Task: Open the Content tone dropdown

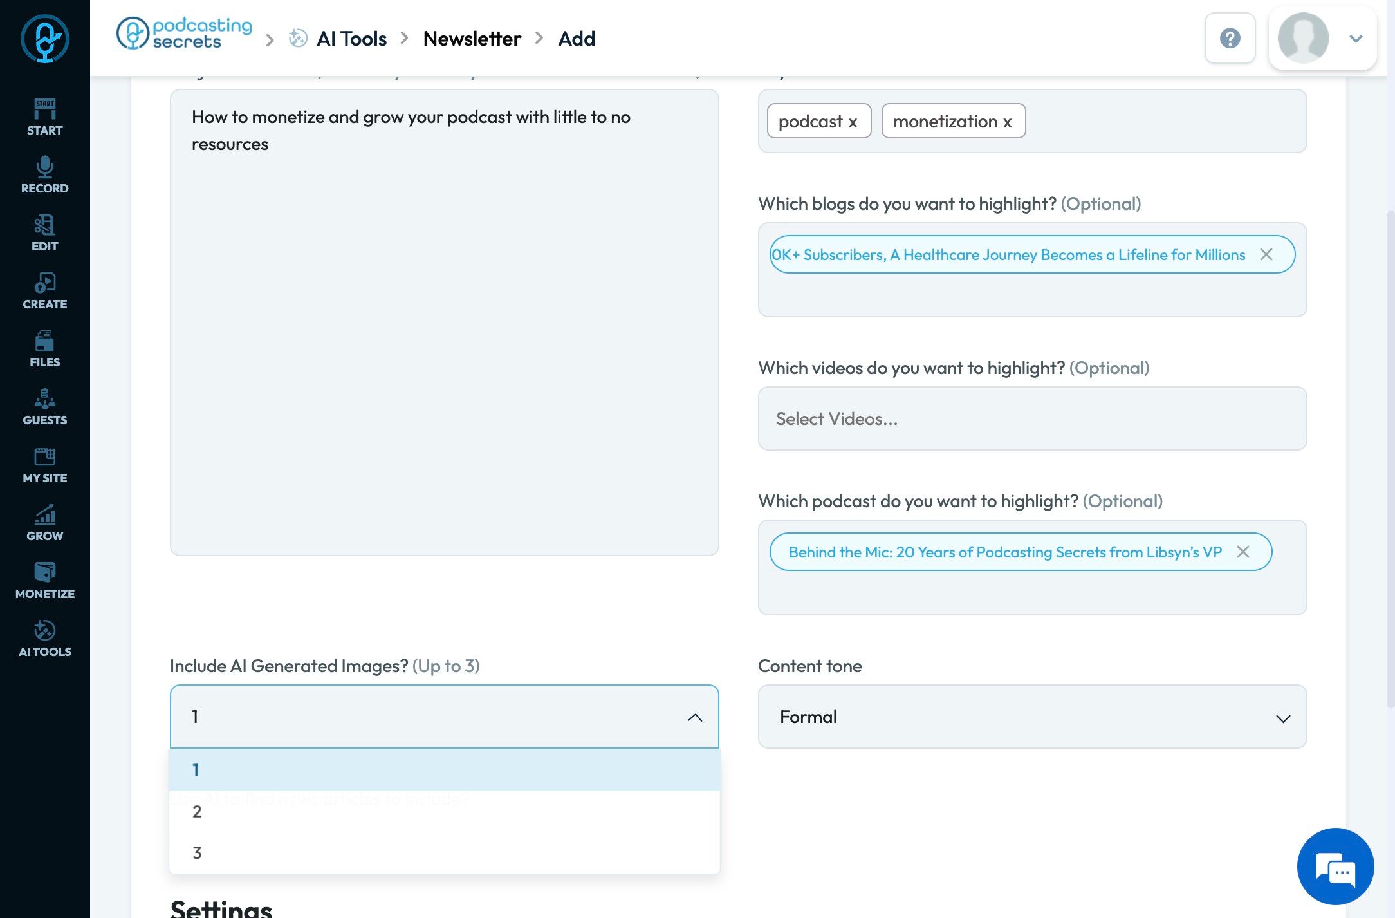Action: pos(1031,717)
